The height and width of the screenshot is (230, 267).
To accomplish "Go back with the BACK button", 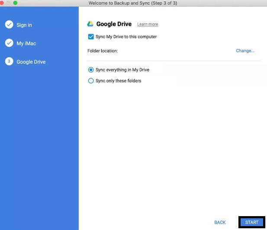I will (220, 222).
